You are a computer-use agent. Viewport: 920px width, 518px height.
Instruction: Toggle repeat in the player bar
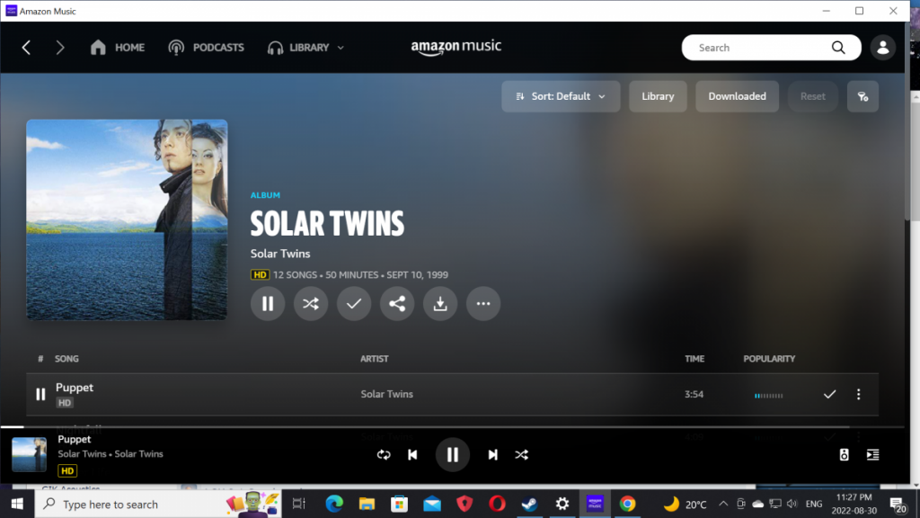click(384, 454)
